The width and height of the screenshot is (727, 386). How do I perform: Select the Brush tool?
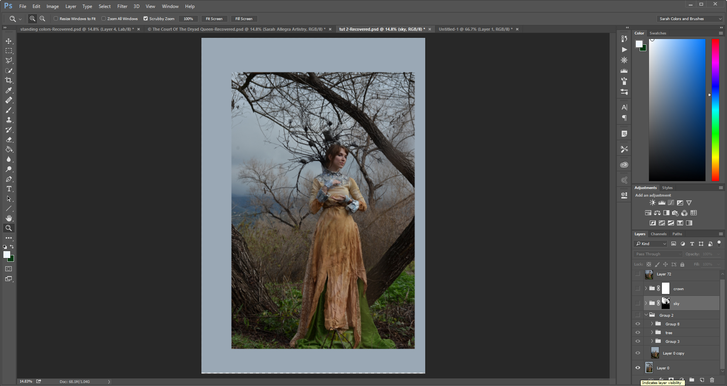point(9,110)
